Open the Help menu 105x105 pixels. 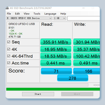(63, 14)
